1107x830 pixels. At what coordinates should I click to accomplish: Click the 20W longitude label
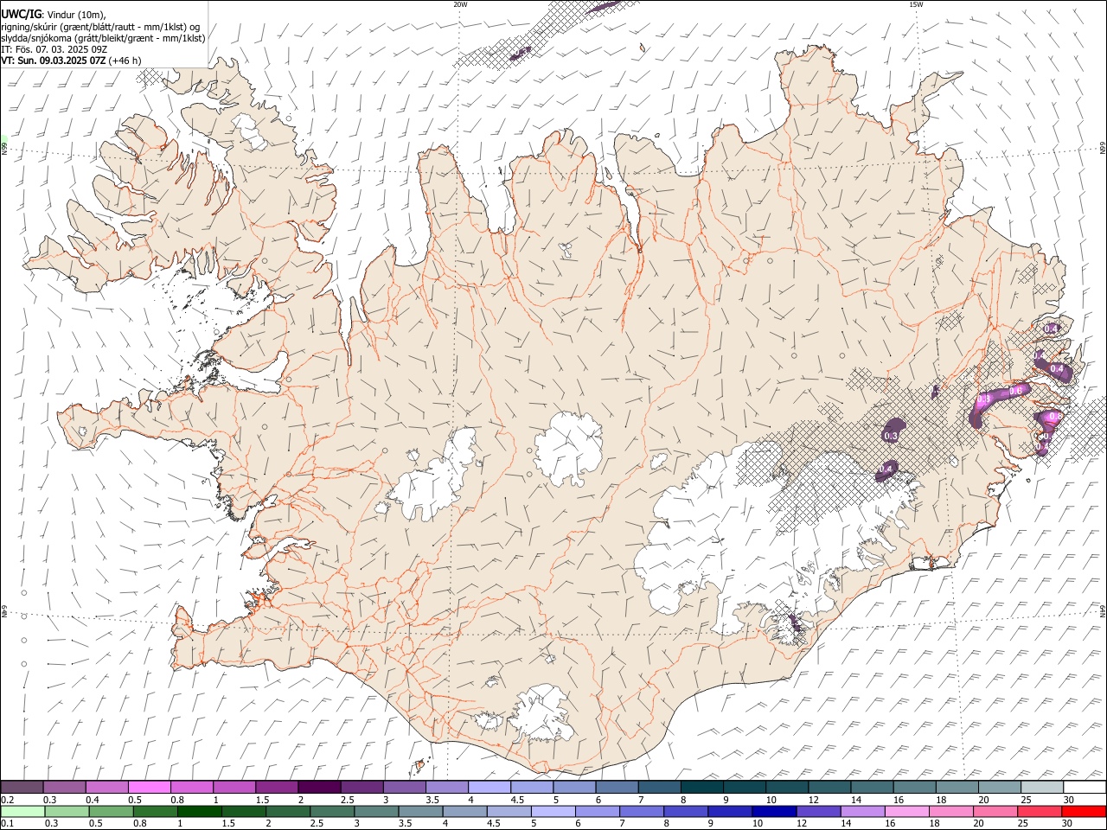[x=460, y=4]
